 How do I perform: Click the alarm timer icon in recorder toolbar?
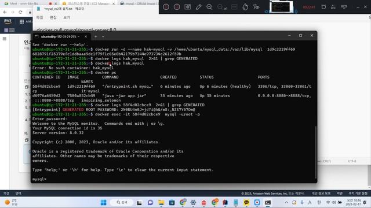tap(323, 7)
